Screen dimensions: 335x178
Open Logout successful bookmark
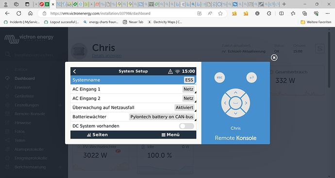[62, 22]
